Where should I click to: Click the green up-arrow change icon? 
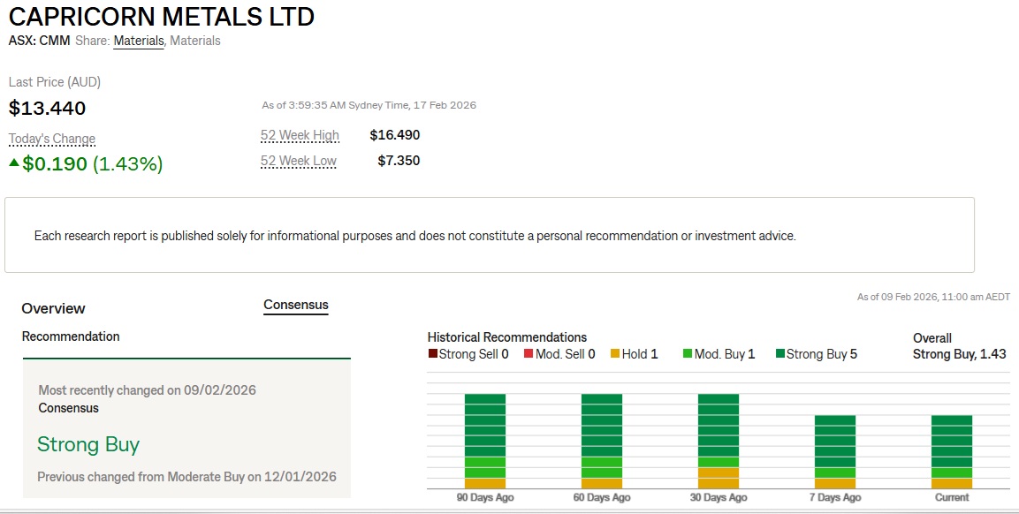(x=14, y=163)
